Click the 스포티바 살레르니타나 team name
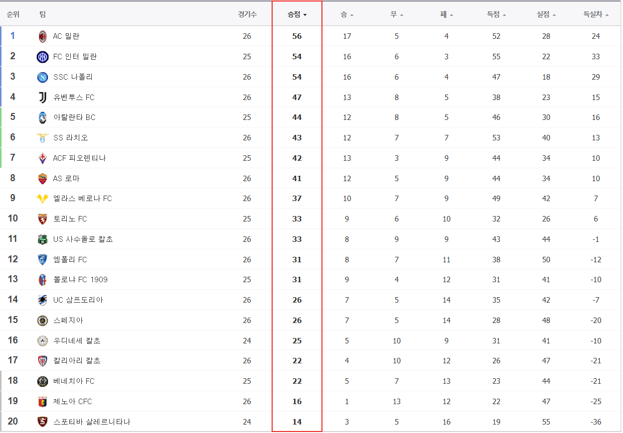Viewport: 623px width, 433px height. tap(92, 422)
